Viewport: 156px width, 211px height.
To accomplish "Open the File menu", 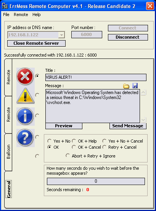I will tap(6, 15).
